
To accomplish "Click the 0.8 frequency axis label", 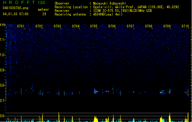I will 2,85.
